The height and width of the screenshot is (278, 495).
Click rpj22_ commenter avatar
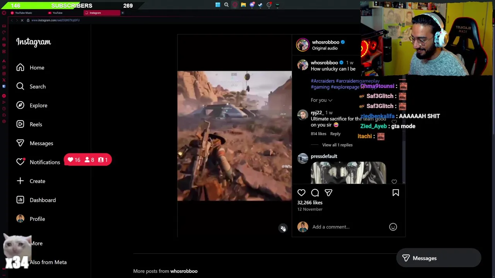(303, 115)
